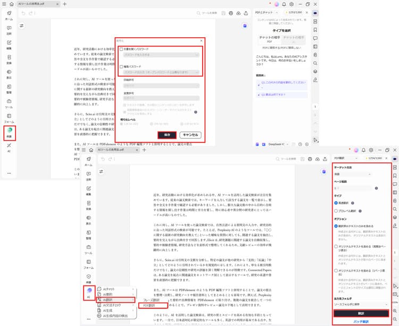
Task: Click the 保存 button in the dialog
Action: [x=167, y=135]
